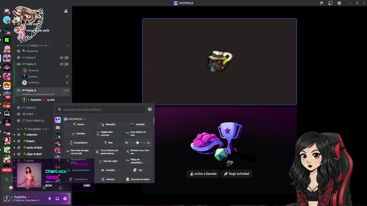Play the Mamadas sound
The width and height of the screenshot is (367, 206).
tap(108, 124)
